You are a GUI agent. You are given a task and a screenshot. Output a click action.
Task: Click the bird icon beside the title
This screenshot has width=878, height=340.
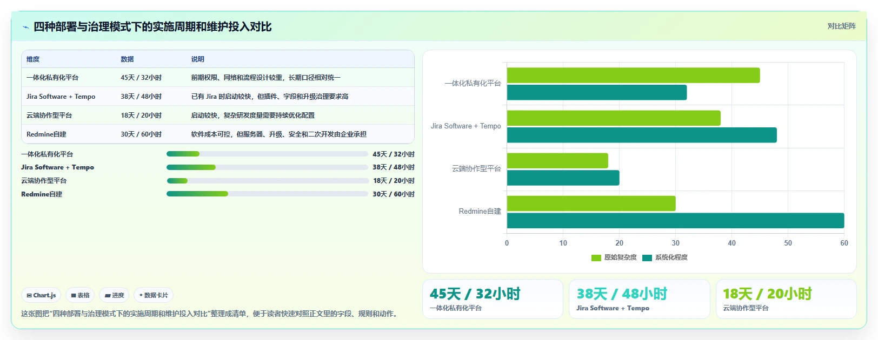click(x=25, y=27)
